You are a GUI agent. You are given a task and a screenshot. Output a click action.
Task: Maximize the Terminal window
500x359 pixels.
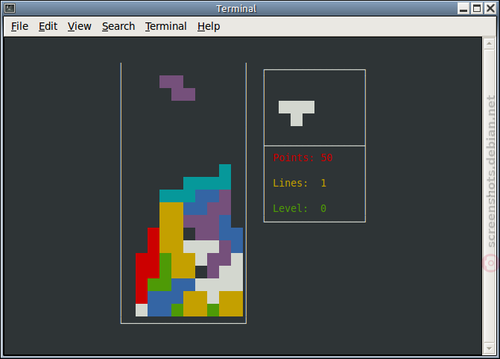477,8
